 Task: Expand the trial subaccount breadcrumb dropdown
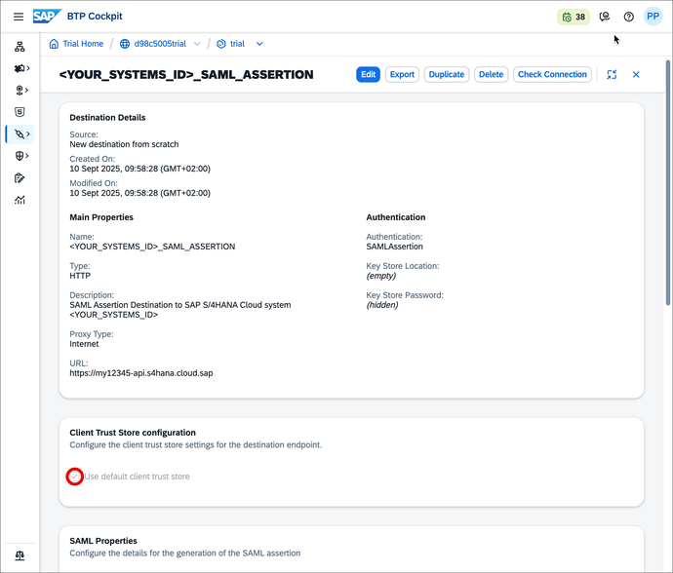(x=259, y=44)
